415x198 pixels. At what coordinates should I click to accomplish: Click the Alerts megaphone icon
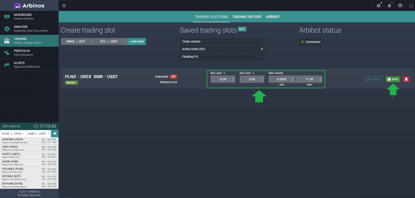pyautogui.click(x=7, y=65)
